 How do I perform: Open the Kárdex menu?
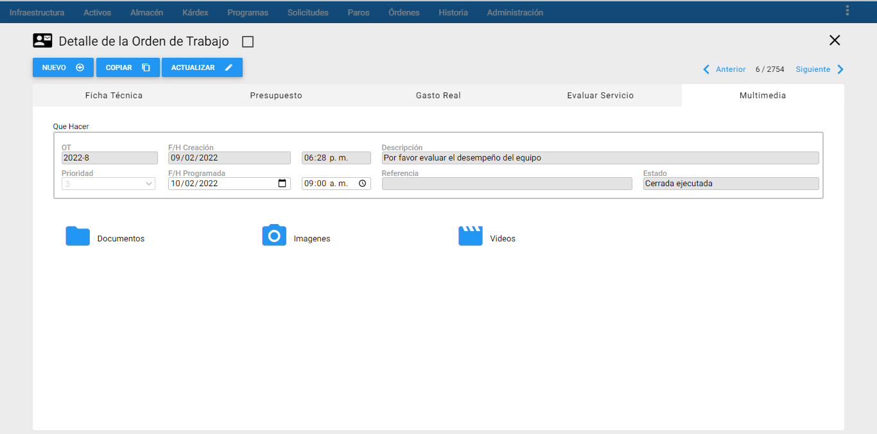[195, 12]
